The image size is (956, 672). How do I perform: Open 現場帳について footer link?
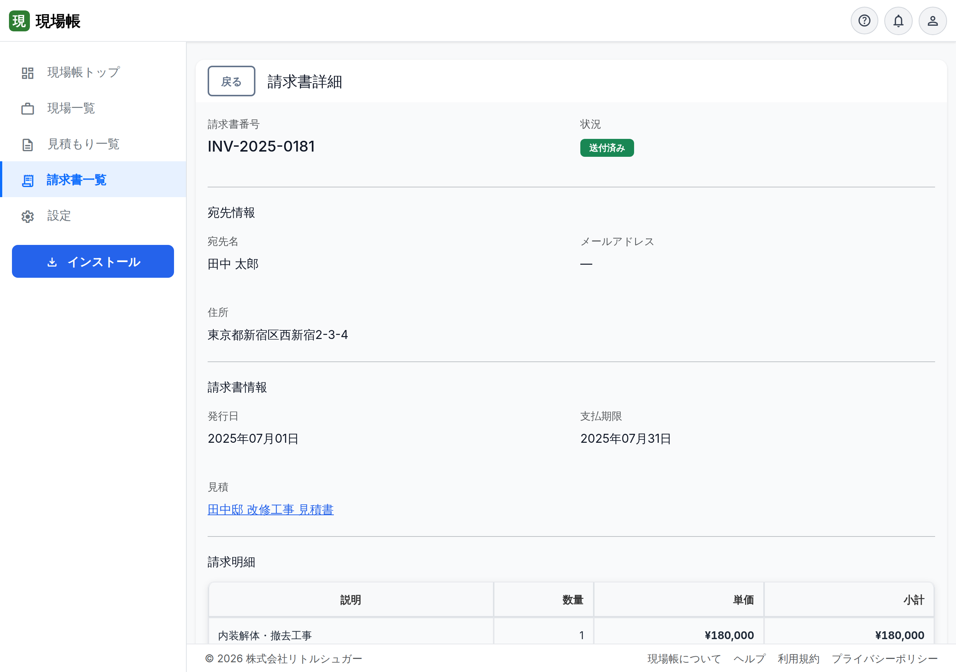click(x=684, y=659)
